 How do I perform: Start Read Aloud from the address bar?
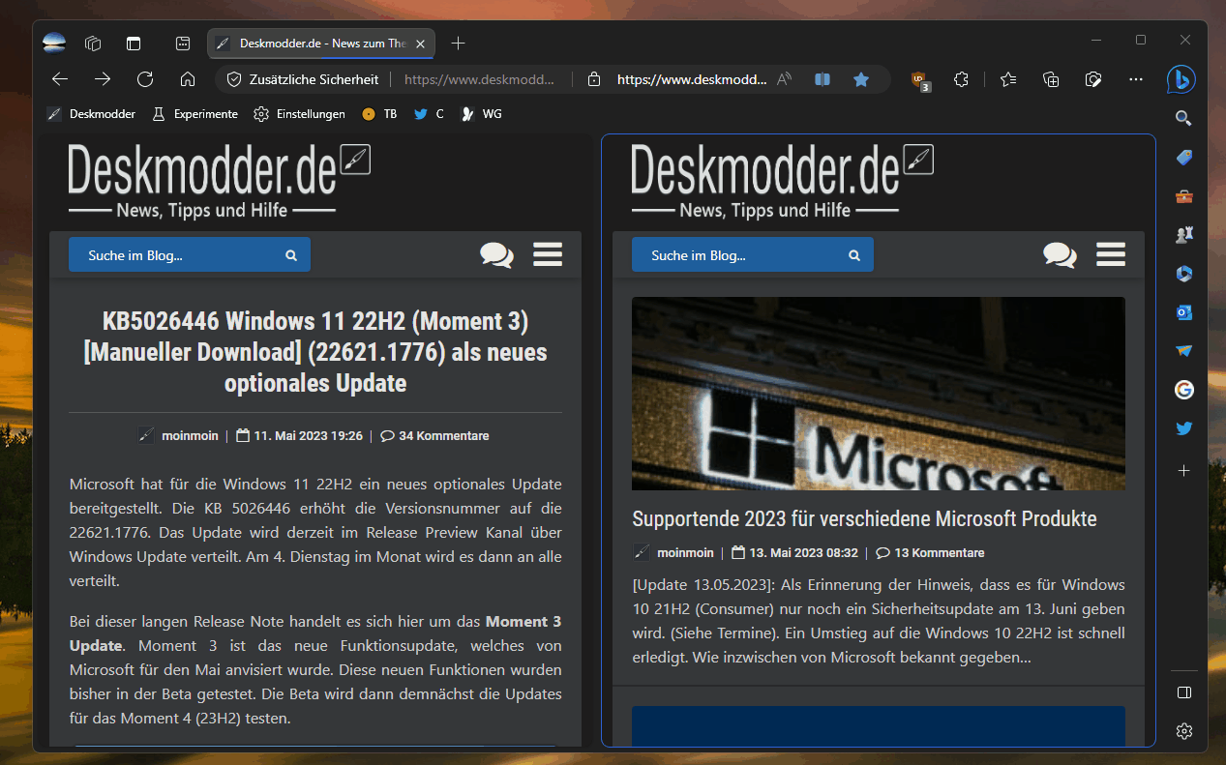(785, 79)
